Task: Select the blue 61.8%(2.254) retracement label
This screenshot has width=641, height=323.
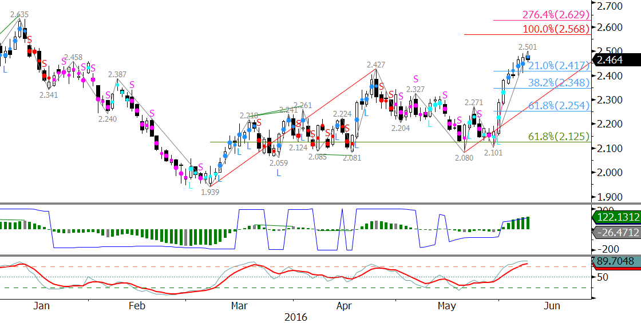Action: pyautogui.click(x=559, y=106)
